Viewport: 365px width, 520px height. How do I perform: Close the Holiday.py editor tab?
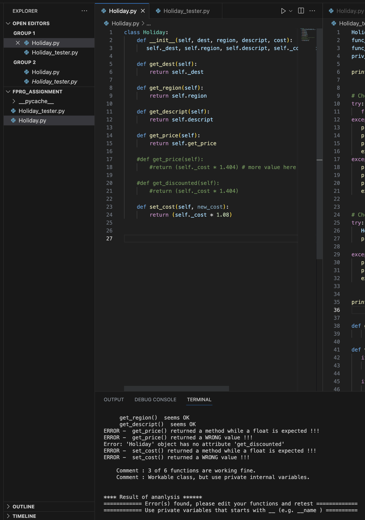click(143, 11)
